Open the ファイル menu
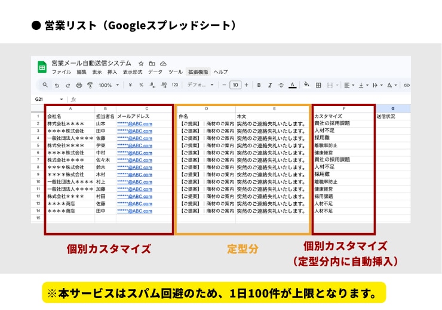The height and width of the screenshot is (310, 442). click(x=62, y=72)
